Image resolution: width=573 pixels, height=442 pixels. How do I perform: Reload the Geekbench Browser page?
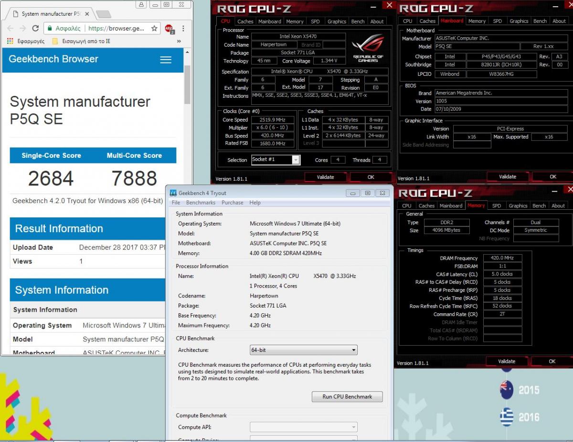(x=35, y=29)
